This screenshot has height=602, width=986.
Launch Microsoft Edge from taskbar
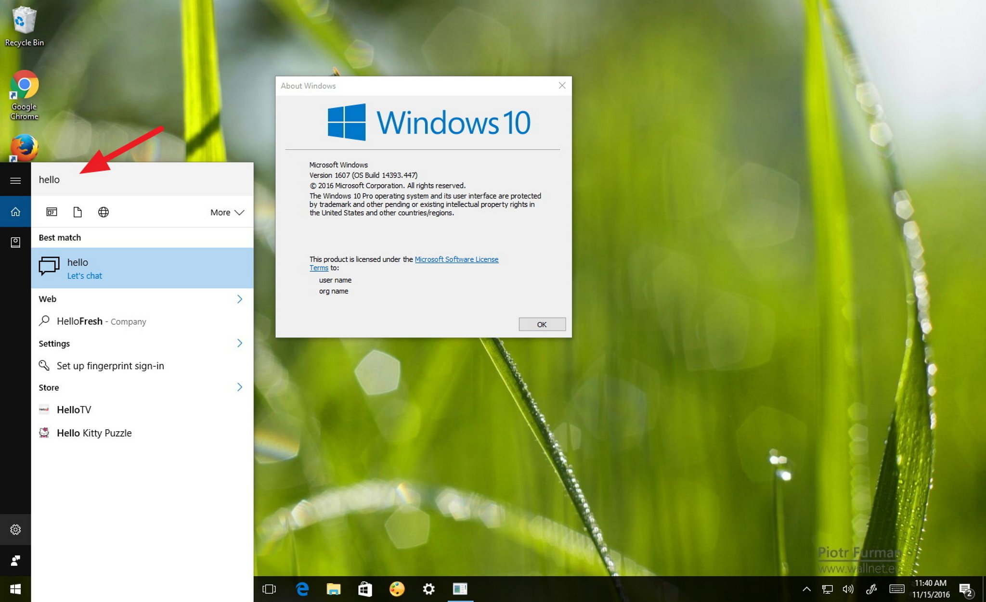[302, 589]
